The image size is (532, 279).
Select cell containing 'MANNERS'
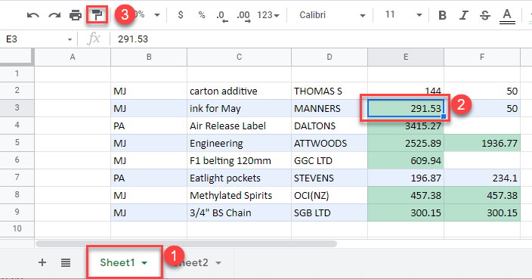(329, 108)
